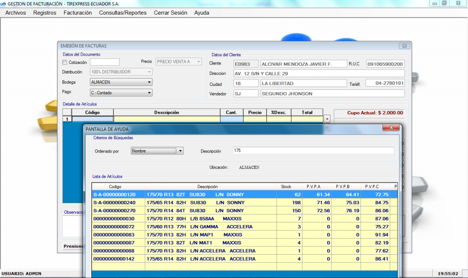Click the red plus add-row icon
Image resolution: width=468 pixels, height=278 pixels.
tap(327, 119)
